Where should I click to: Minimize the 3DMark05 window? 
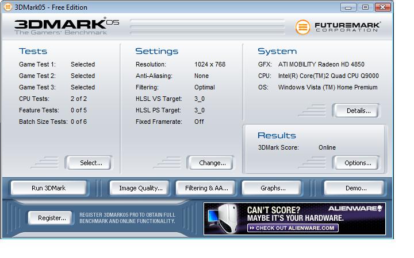tap(348, 7)
